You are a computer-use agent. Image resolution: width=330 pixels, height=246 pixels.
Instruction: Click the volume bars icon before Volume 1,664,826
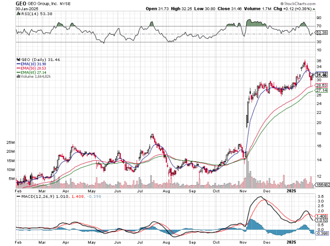18,77
